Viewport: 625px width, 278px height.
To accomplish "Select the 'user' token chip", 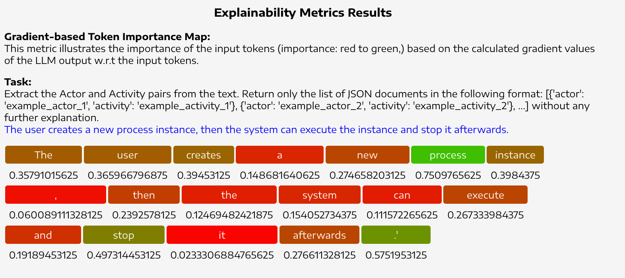I will 128,155.
